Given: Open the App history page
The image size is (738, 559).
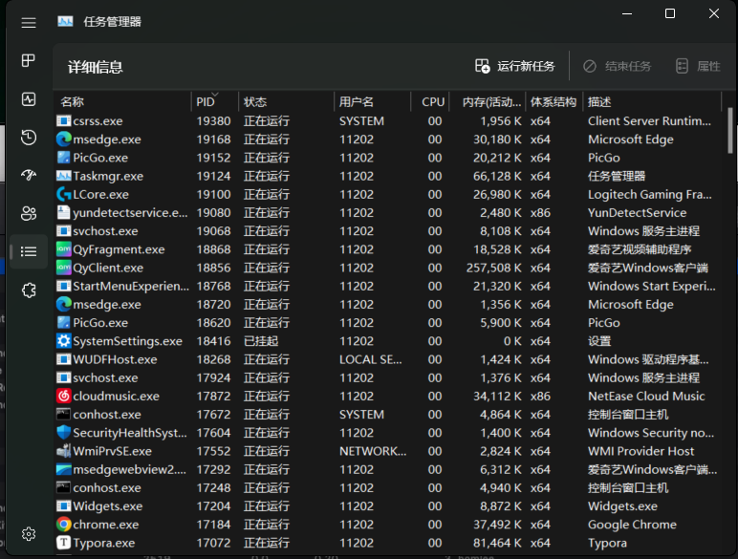Looking at the screenshot, I should [29, 137].
